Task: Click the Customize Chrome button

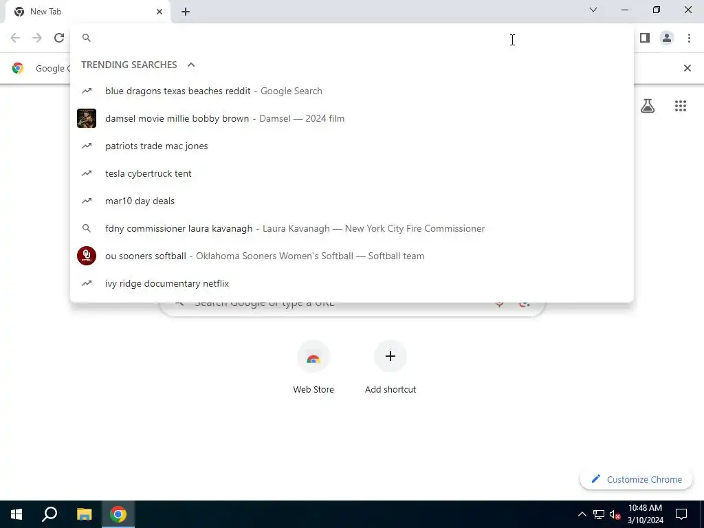Action: tap(636, 479)
